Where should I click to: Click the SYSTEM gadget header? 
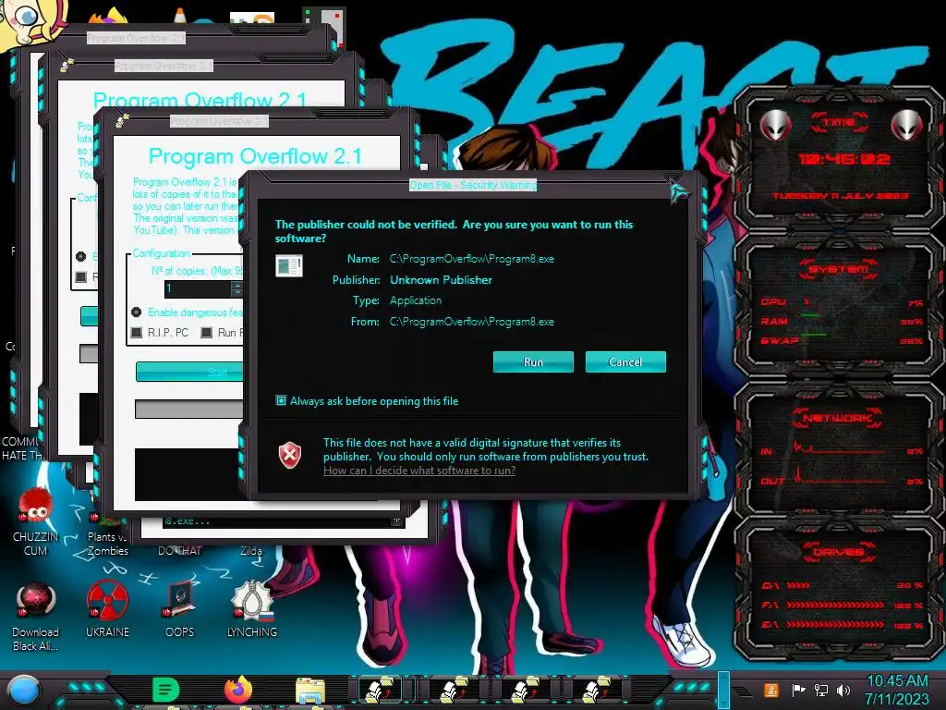839,269
